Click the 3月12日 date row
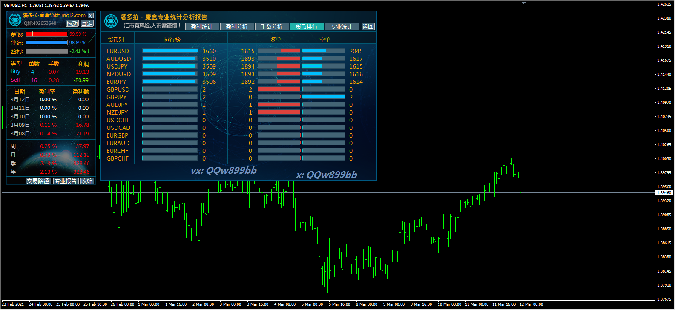 coord(50,100)
